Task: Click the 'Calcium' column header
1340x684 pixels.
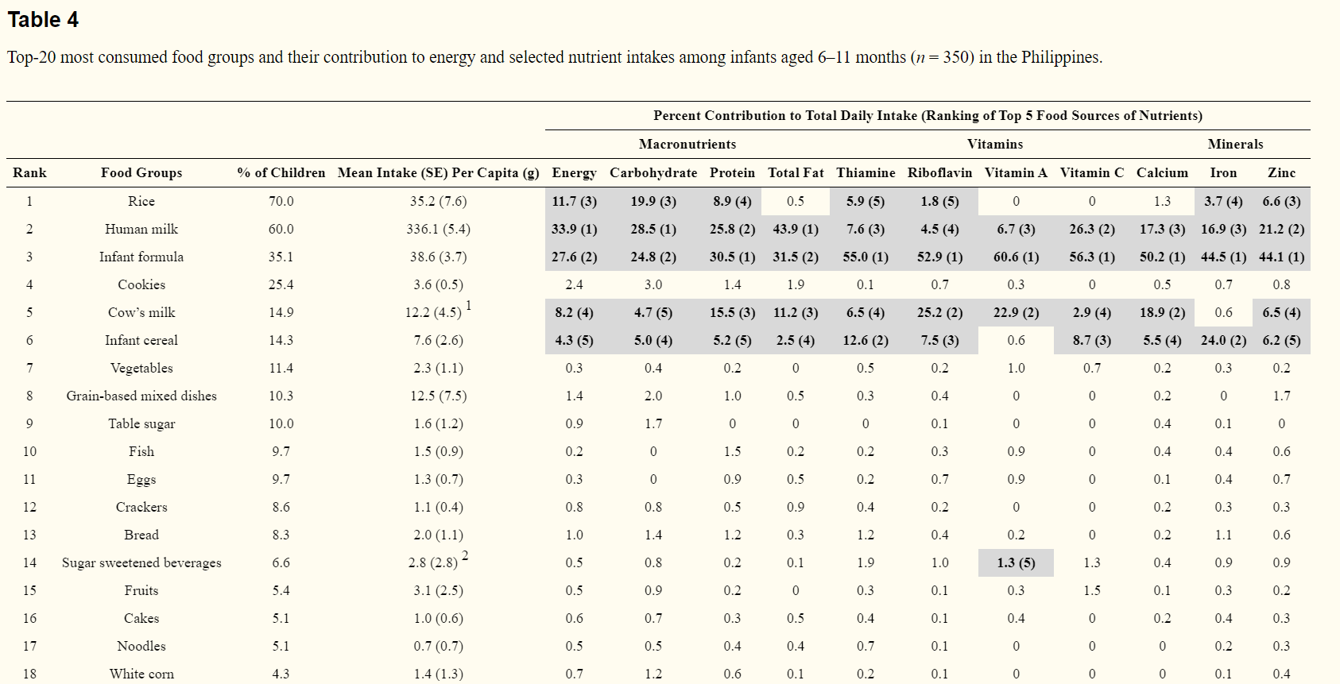Action: (x=1162, y=173)
